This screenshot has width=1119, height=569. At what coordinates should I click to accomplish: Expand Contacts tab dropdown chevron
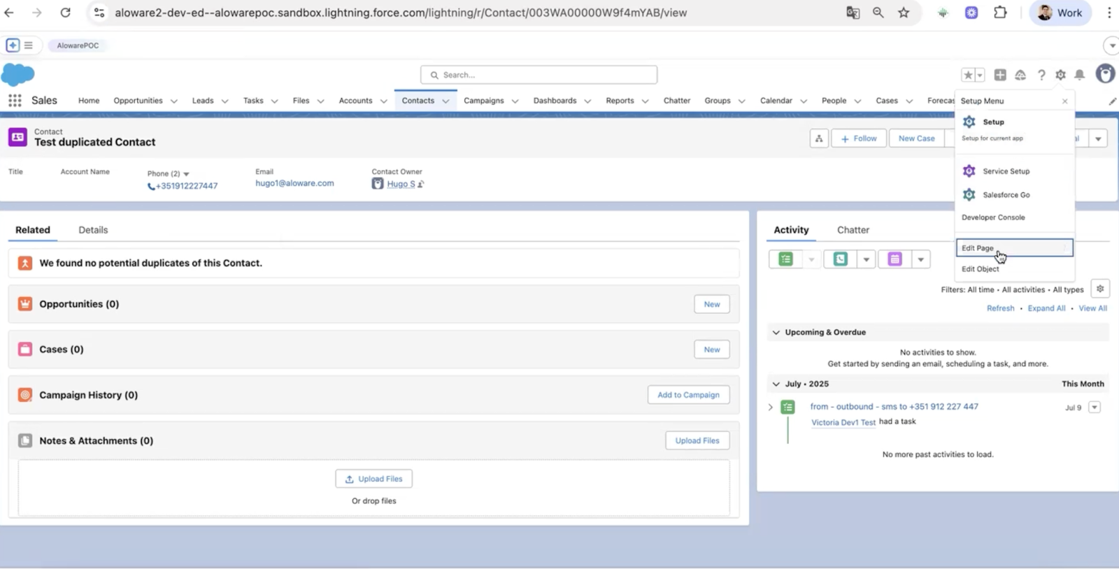pos(446,101)
